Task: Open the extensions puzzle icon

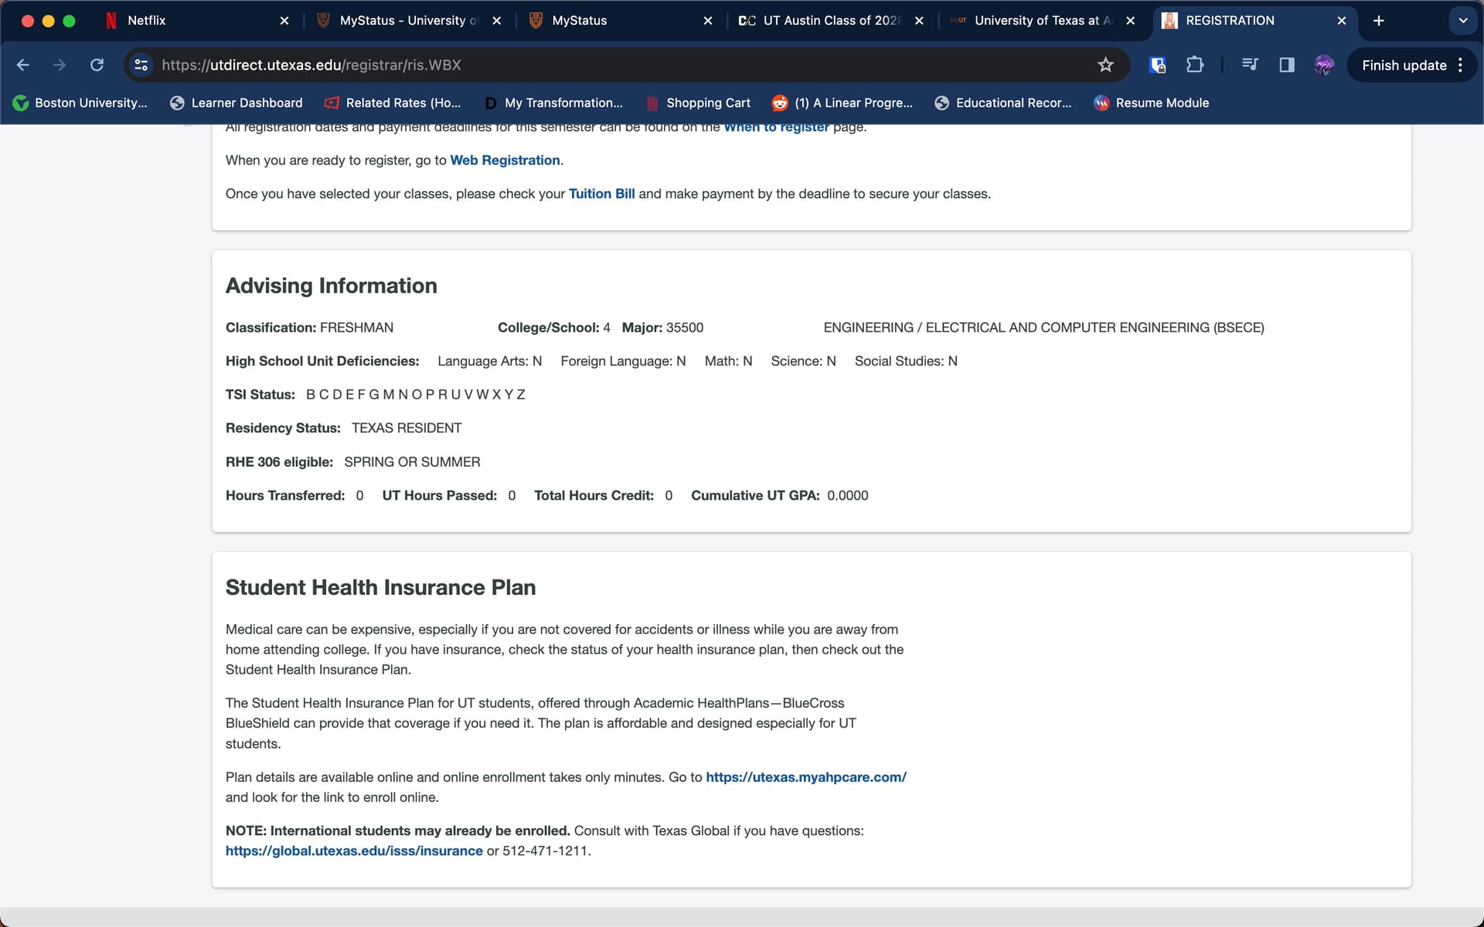Action: click(1194, 65)
